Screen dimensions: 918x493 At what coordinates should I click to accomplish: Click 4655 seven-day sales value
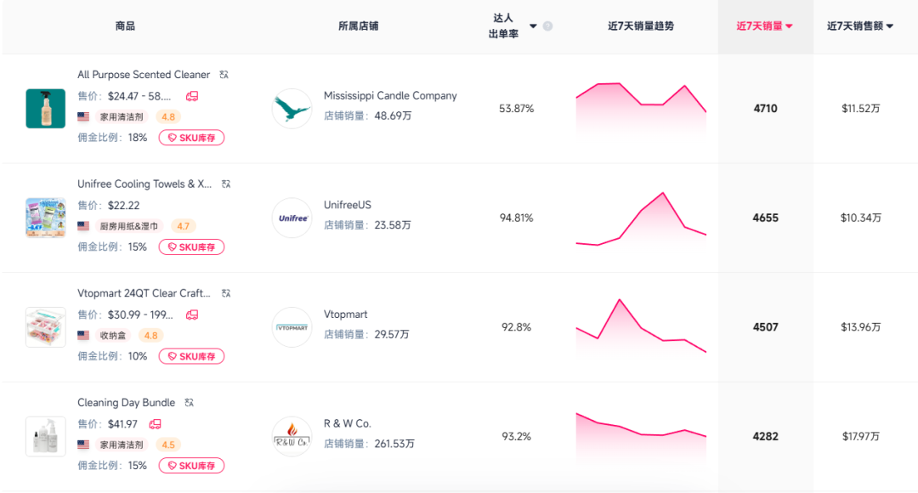point(765,218)
